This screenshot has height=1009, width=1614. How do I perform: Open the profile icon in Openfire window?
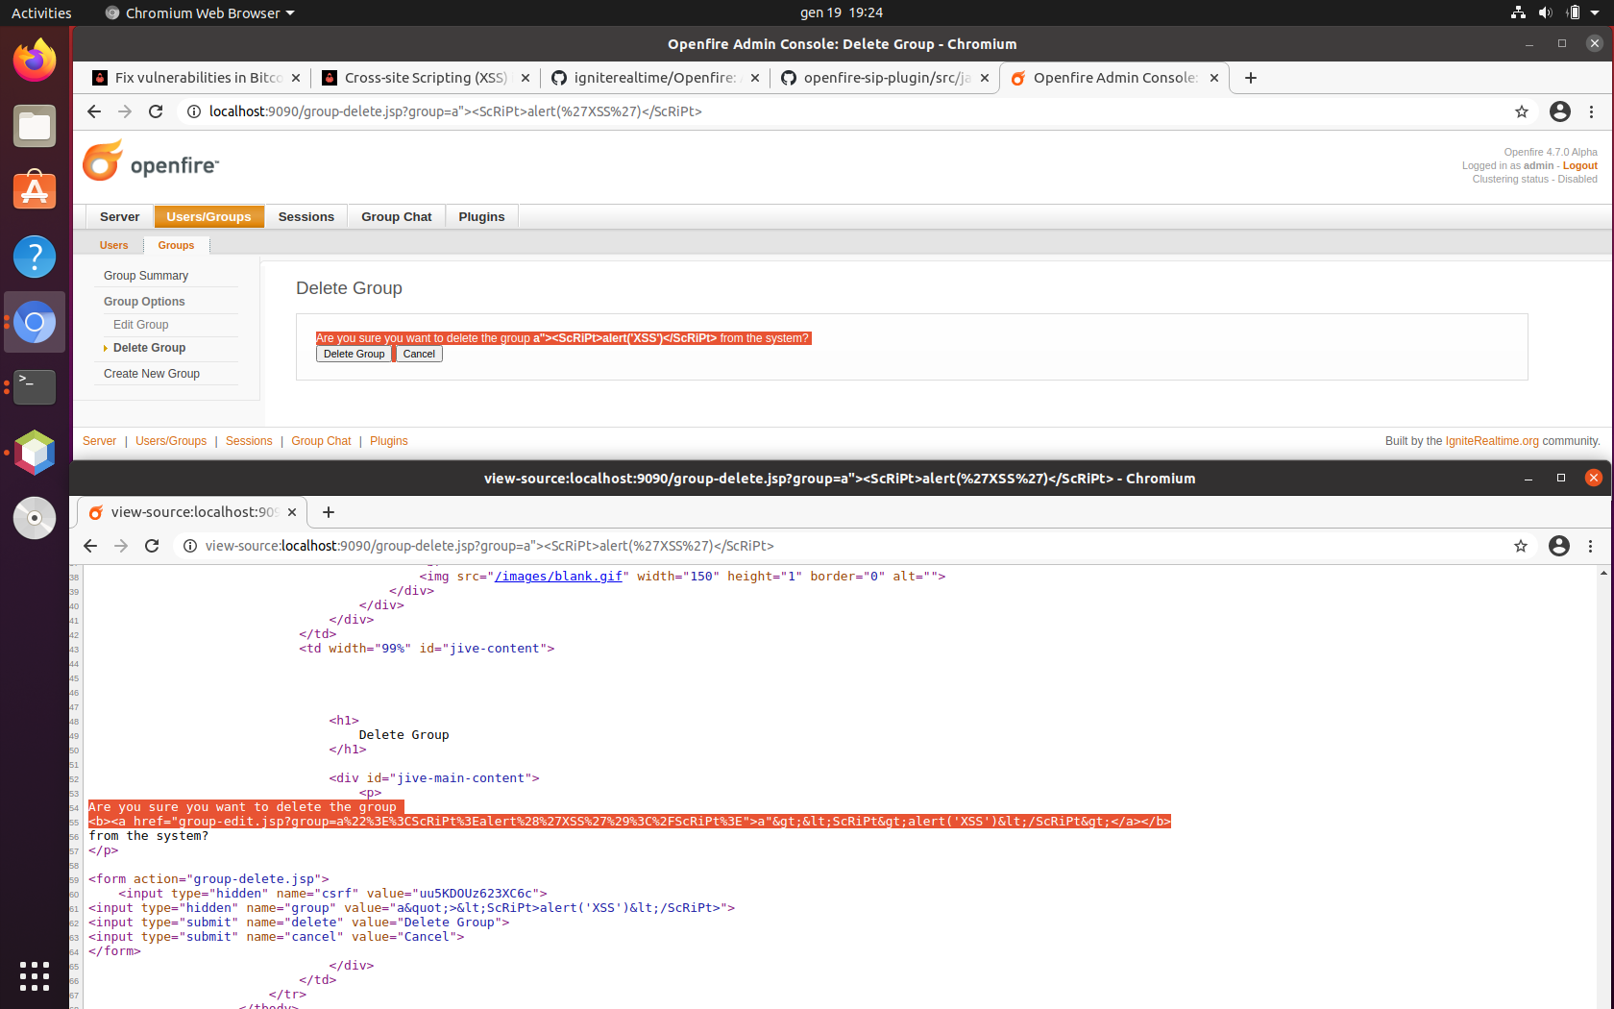[x=1560, y=111]
